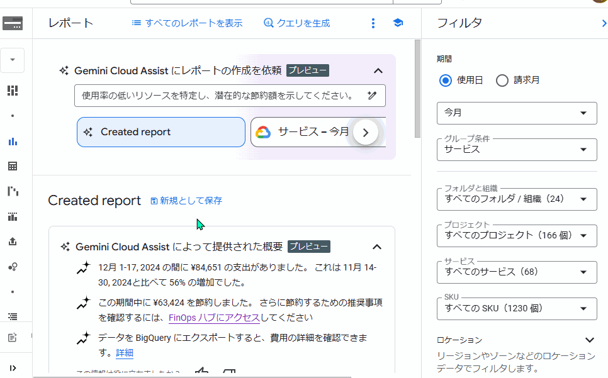This screenshot has height=378, width=608.
Task: Click the pencil edit prompt icon
Action: [x=372, y=96]
